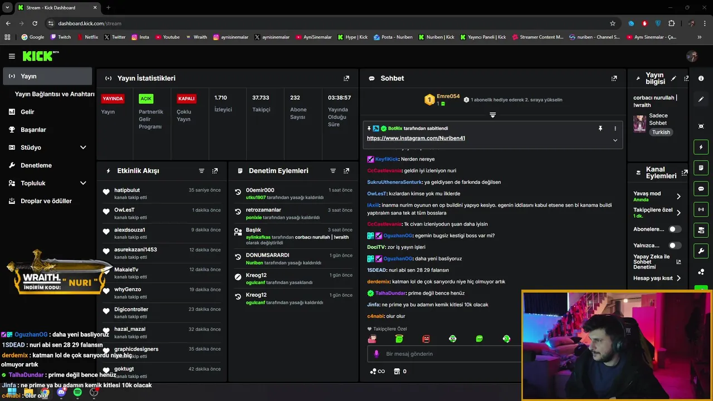Screen dimensions: 713x401
Task: Open Discord from the taskbar
Action: (61, 393)
